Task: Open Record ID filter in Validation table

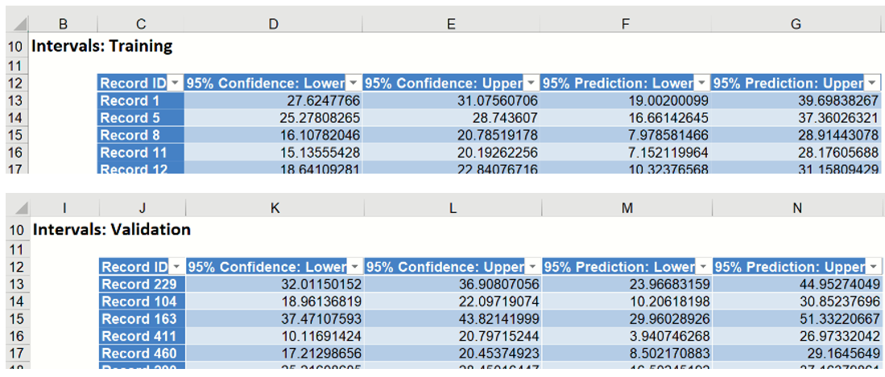Action: click(176, 268)
